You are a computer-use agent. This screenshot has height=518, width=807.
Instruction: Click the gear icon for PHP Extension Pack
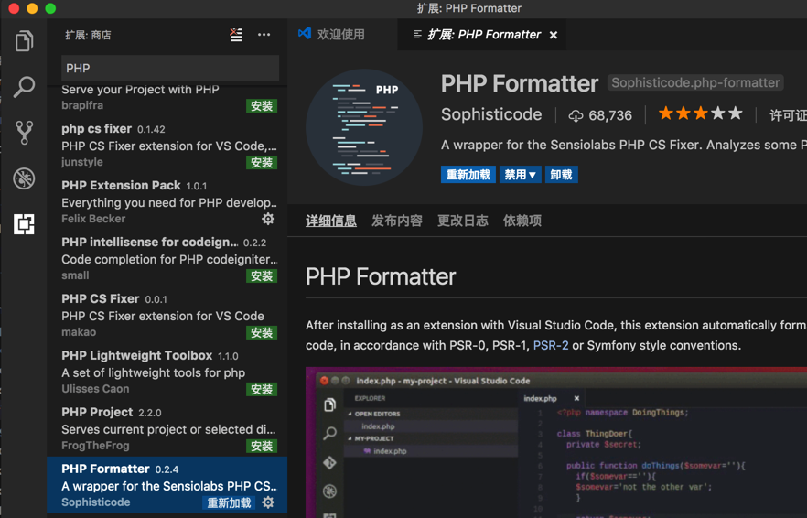[x=268, y=219]
